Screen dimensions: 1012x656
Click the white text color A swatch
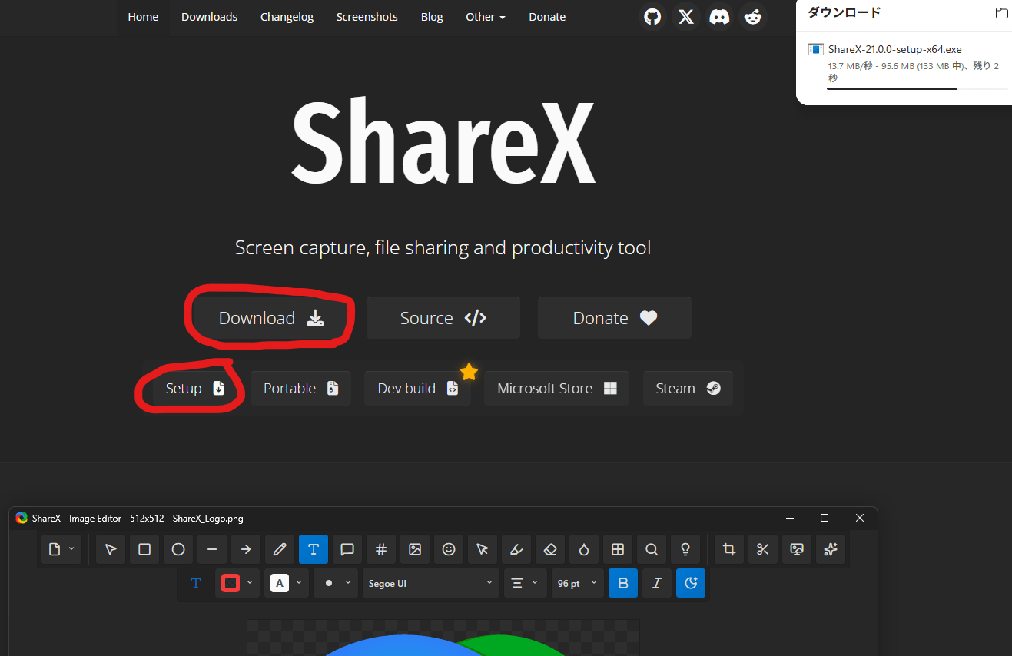pyautogui.click(x=280, y=584)
